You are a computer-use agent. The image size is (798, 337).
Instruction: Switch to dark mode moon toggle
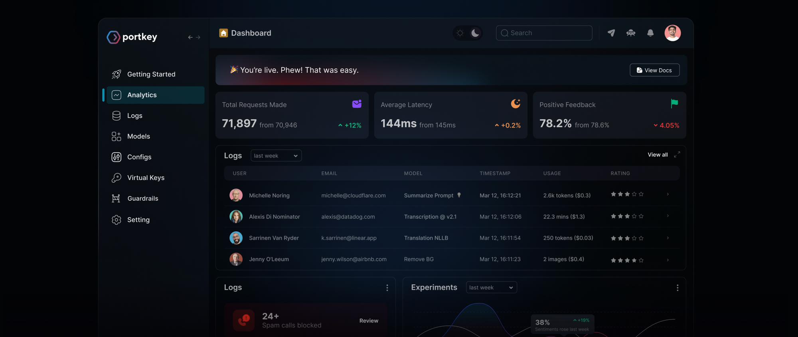point(475,33)
